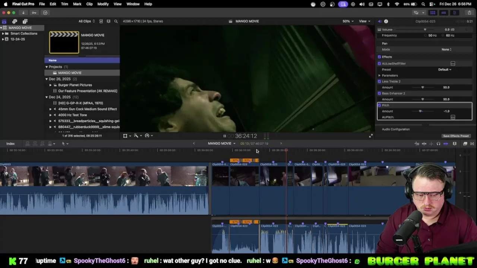This screenshot has height=268, width=477.
Task: Open the Window menu
Action: 133,4
